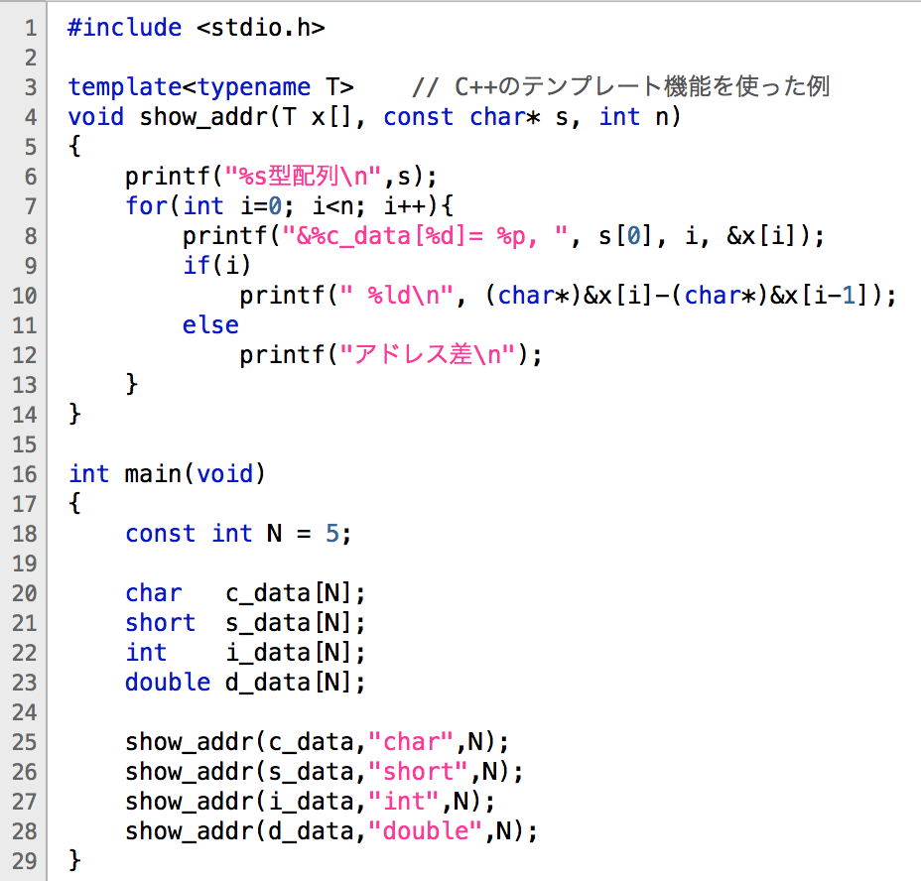Click 'show_addr(d_data,' call on line 28
This screenshot has height=881, width=921.
tap(247, 831)
